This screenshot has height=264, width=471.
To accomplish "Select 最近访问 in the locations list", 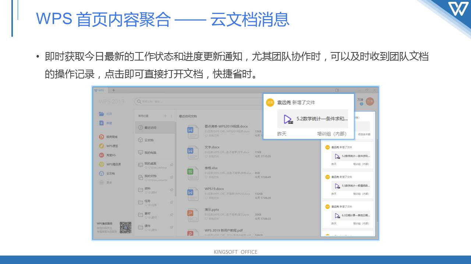I will coord(155,128).
